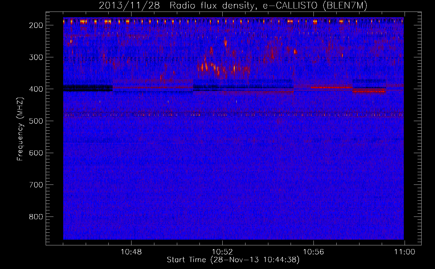
Task: Click the 11:00 time tick label
Action: click(405, 252)
